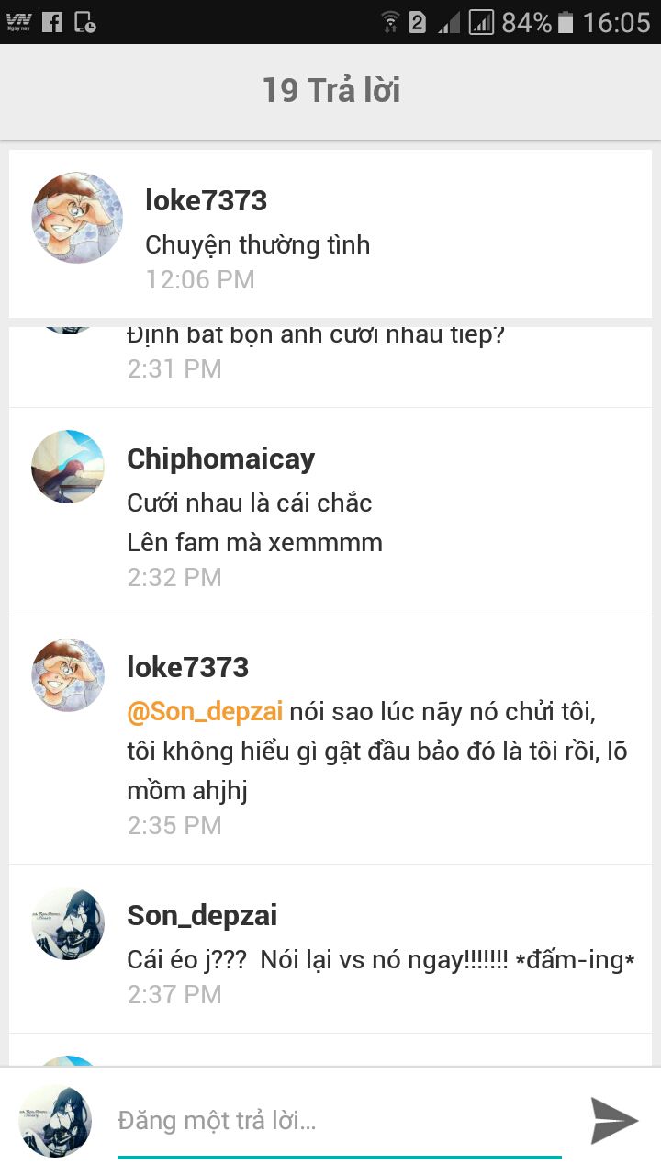Tap the reply text input field
The height and width of the screenshot is (1176, 661).
tap(338, 1121)
